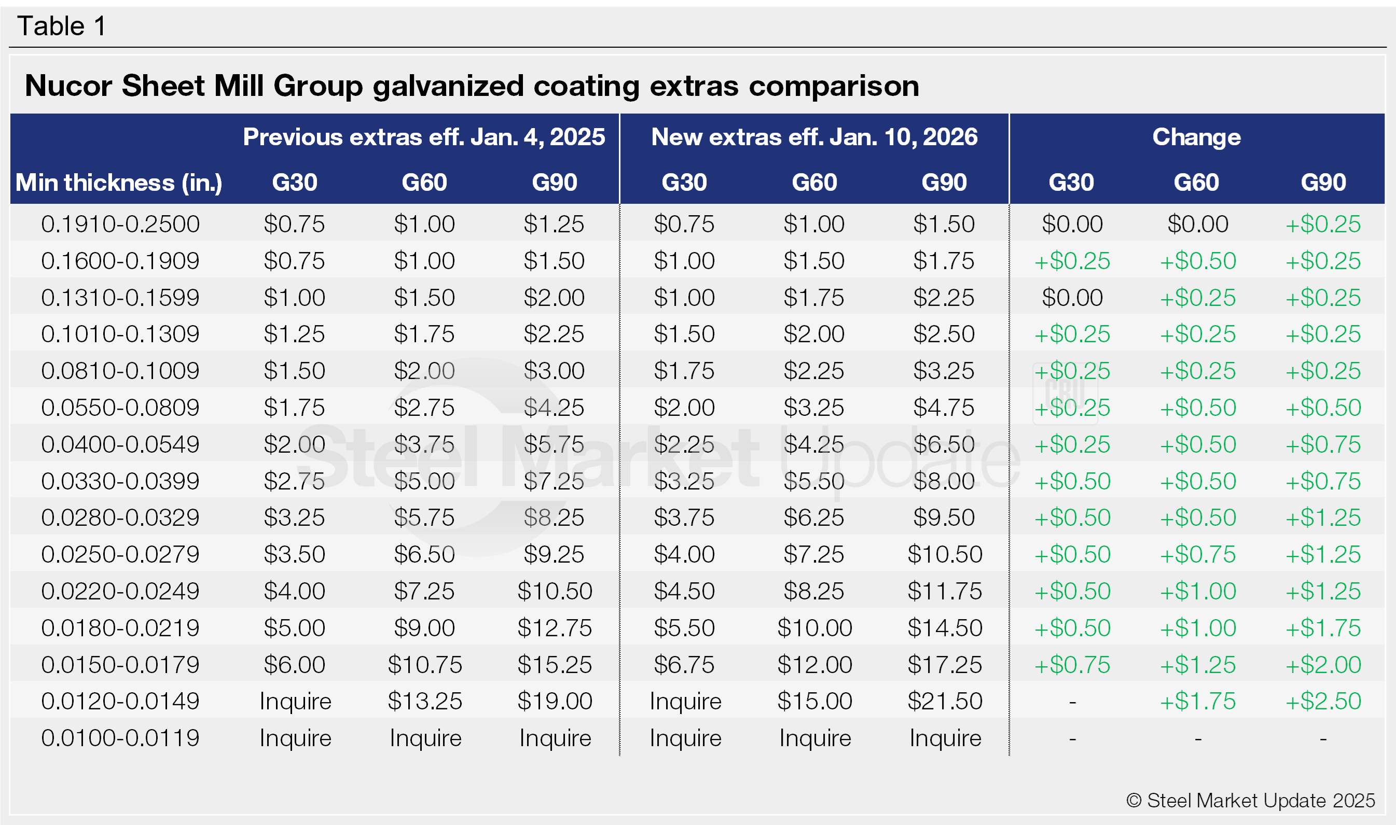Click the $10.75 cell
This screenshot has height=825, width=1396.
click(425, 664)
